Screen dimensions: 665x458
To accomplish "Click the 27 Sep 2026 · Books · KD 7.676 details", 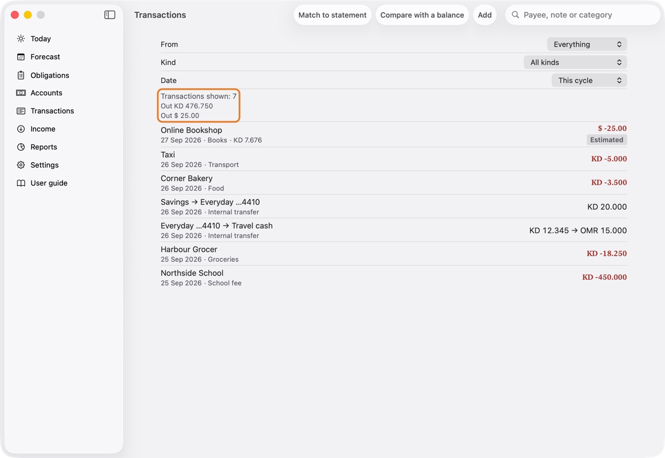I will (211, 140).
